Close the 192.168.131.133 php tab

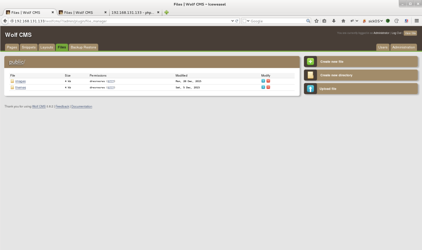click(x=158, y=12)
